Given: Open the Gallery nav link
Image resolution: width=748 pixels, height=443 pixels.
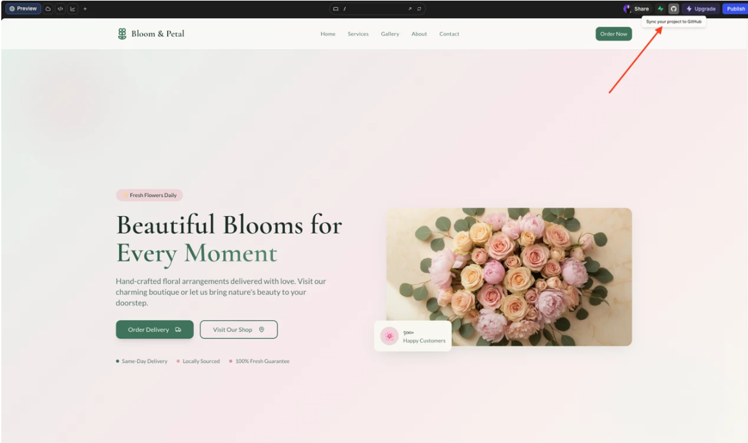Looking at the screenshot, I should pos(390,34).
